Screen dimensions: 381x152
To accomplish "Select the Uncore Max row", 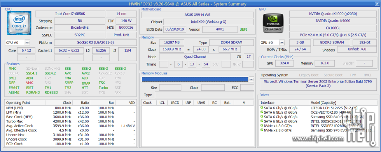I will click(70, 135).
